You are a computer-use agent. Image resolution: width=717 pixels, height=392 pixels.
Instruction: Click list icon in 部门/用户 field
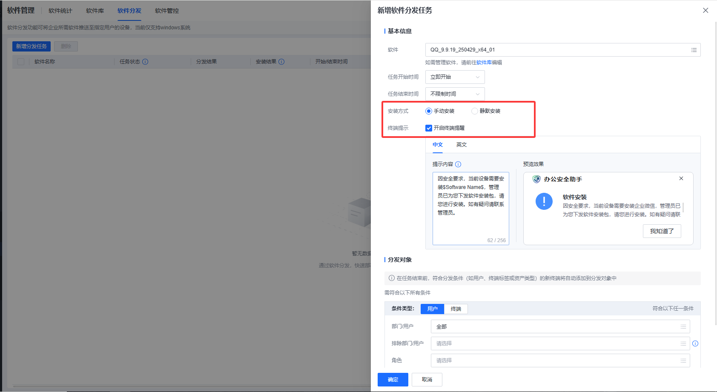tap(683, 326)
